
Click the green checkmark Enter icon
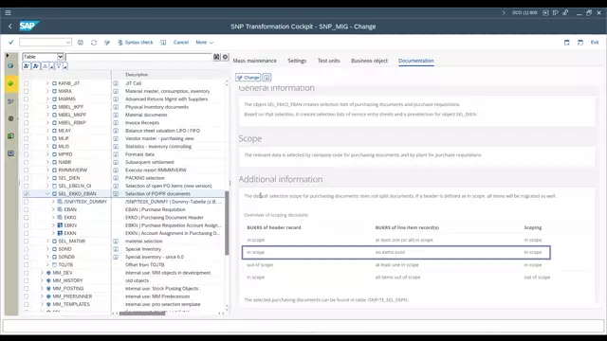pos(10,42)
